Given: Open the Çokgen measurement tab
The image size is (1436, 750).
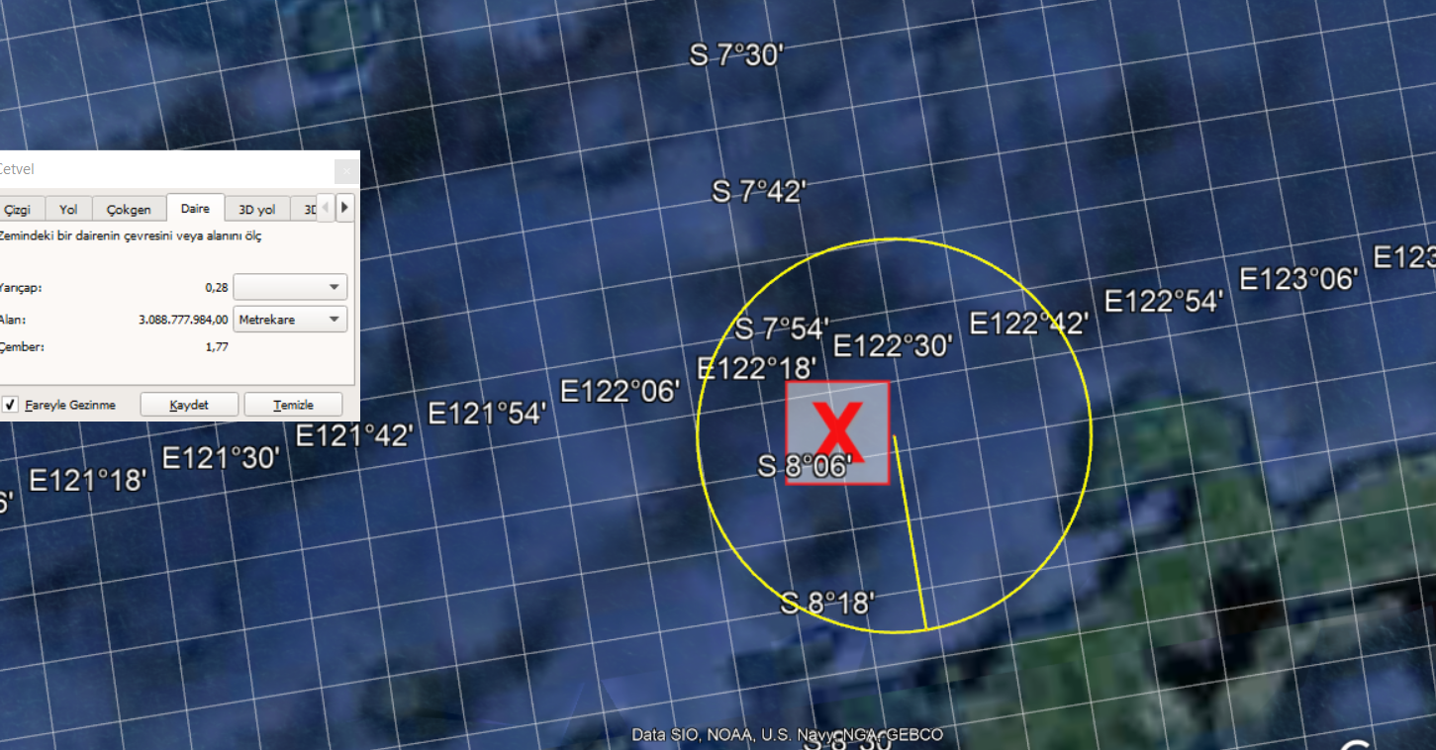Looking at the screenshot, I should 129,209.
